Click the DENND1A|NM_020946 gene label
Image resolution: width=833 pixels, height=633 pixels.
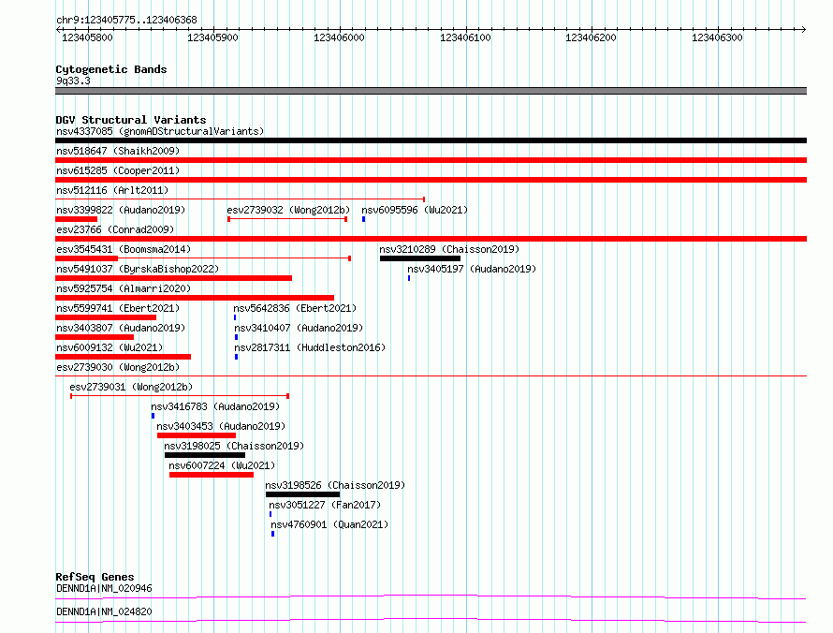(x=104, y=588)
